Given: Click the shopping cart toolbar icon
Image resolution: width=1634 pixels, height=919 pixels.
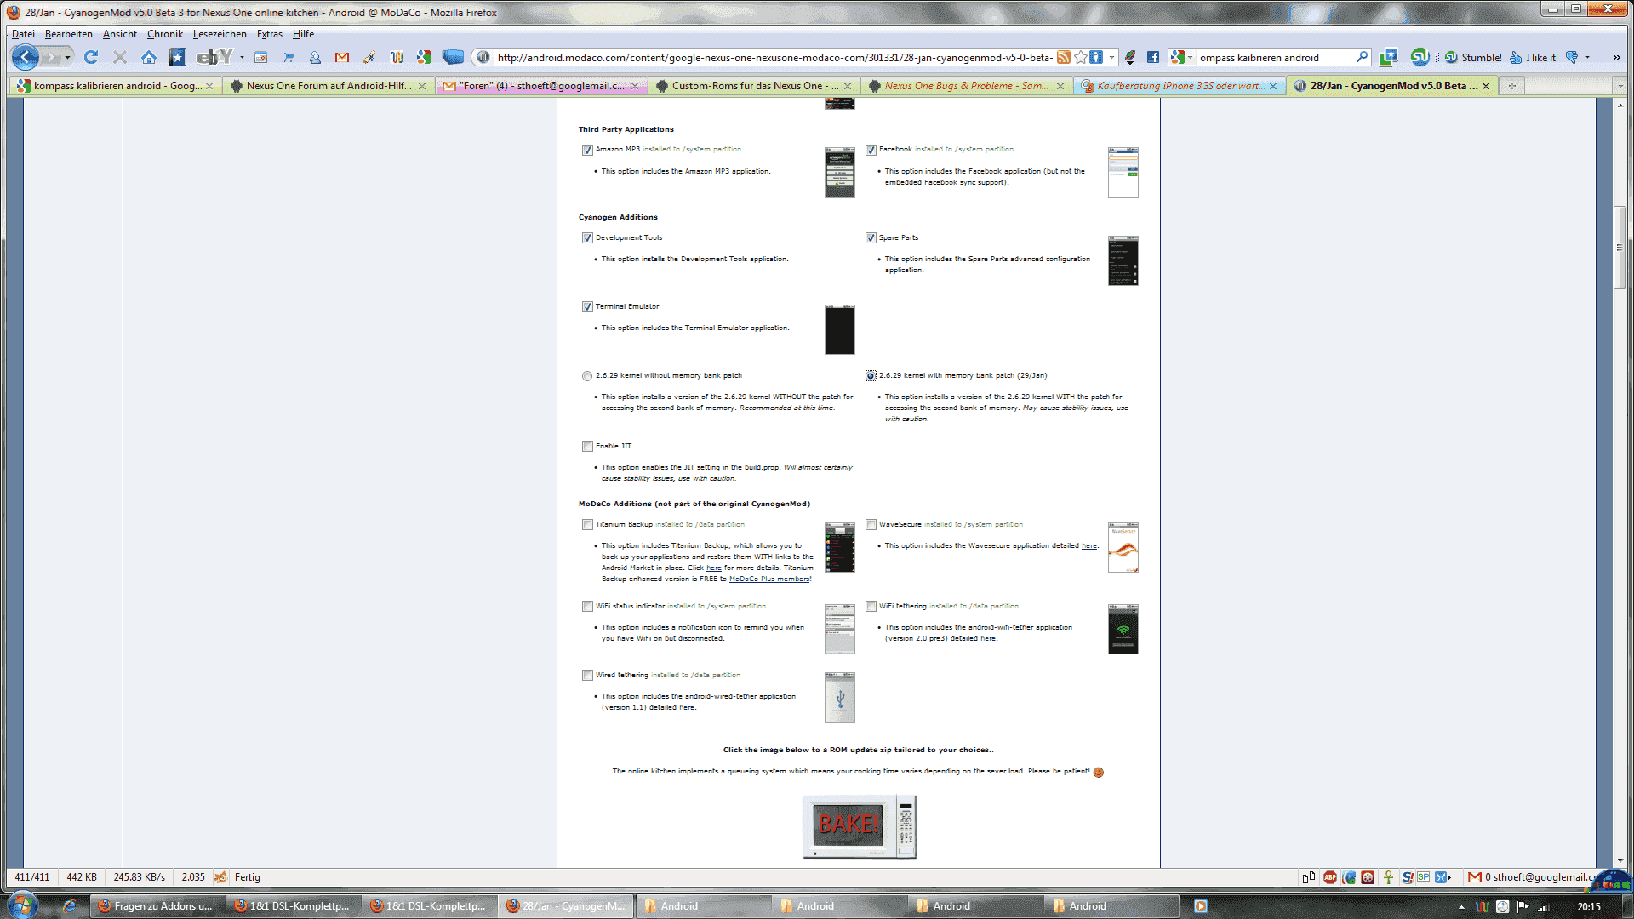Looking at the screenshot, I should click(x=289, y=58).
